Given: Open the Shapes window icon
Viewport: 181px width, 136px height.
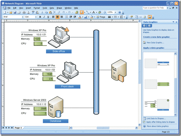Looking at the screenshot, I should 77,12.
